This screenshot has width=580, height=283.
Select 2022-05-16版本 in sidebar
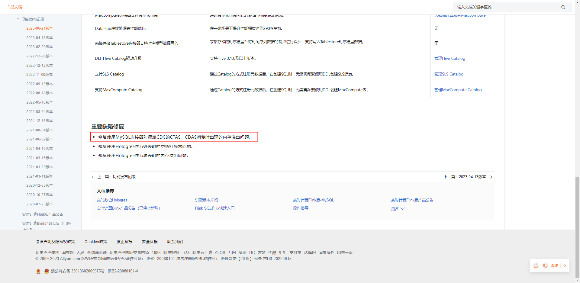tap(40, 102)
